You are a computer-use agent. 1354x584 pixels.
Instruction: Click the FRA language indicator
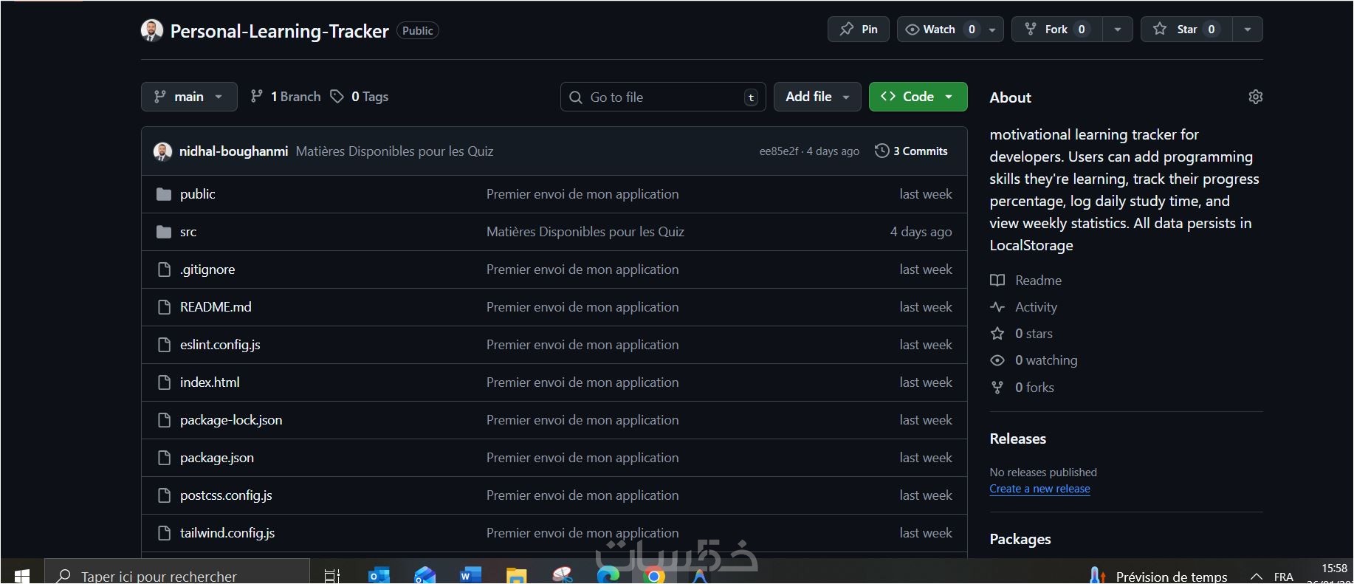(1284, 577)
